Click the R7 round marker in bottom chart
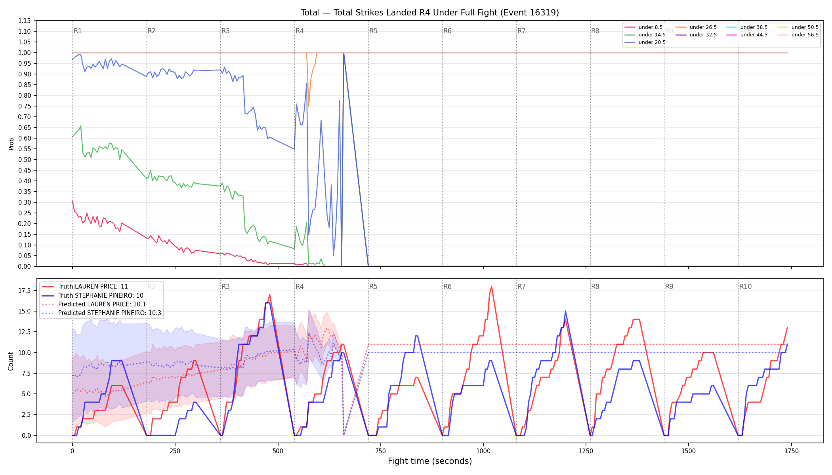 click(521, 287)
